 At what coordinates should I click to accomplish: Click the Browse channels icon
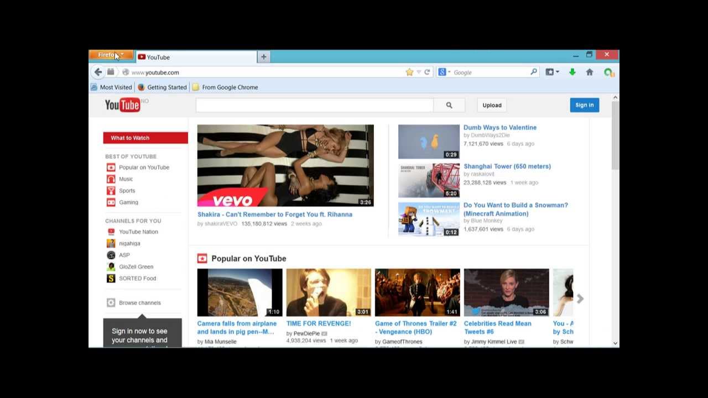111,302
